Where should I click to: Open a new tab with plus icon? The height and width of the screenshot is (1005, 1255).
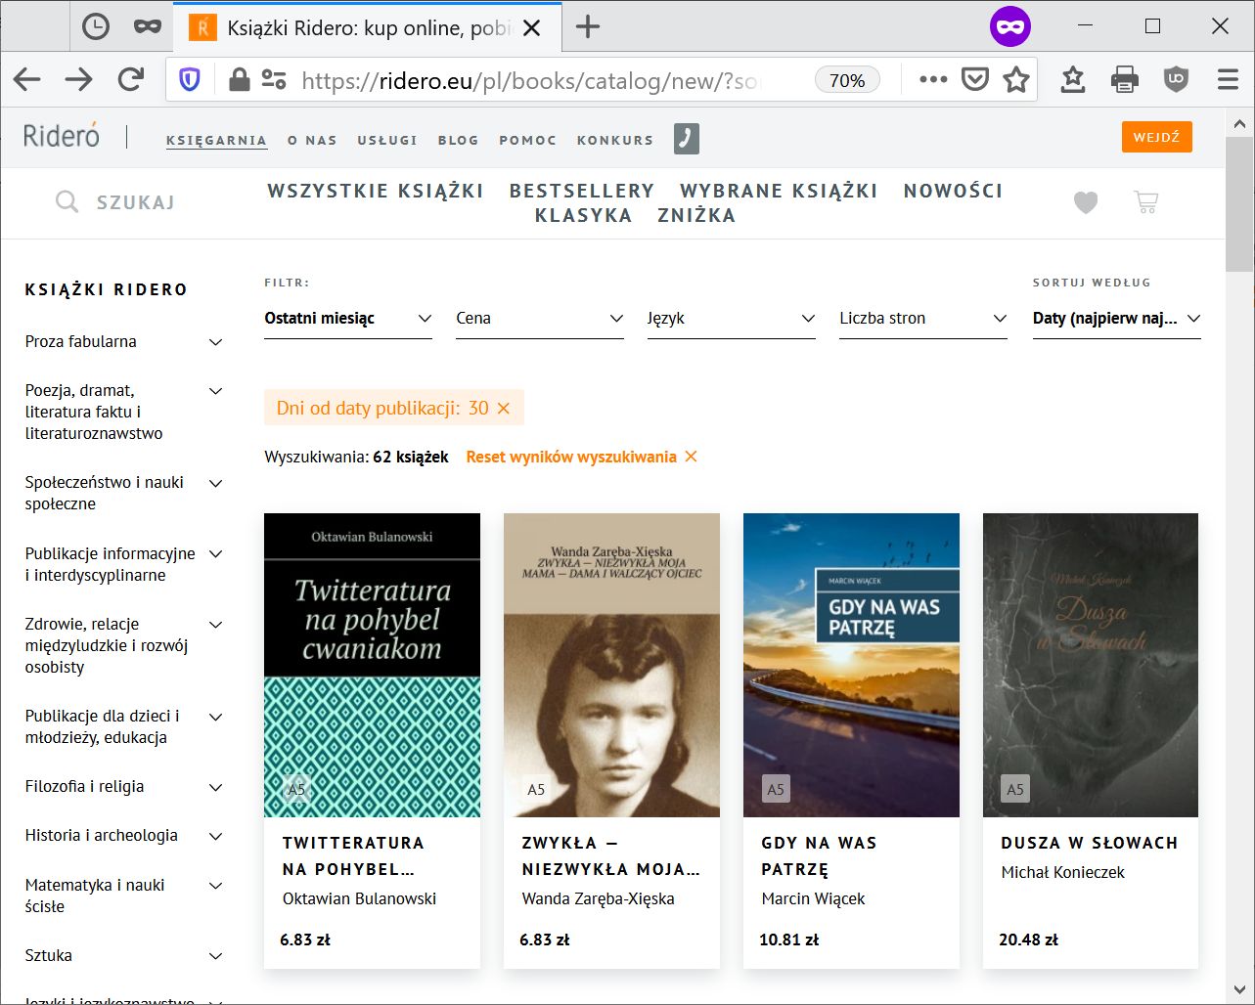coord(587,26)
